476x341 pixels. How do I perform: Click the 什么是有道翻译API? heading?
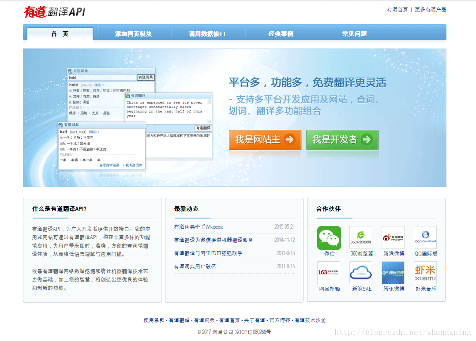click(59, 209)
